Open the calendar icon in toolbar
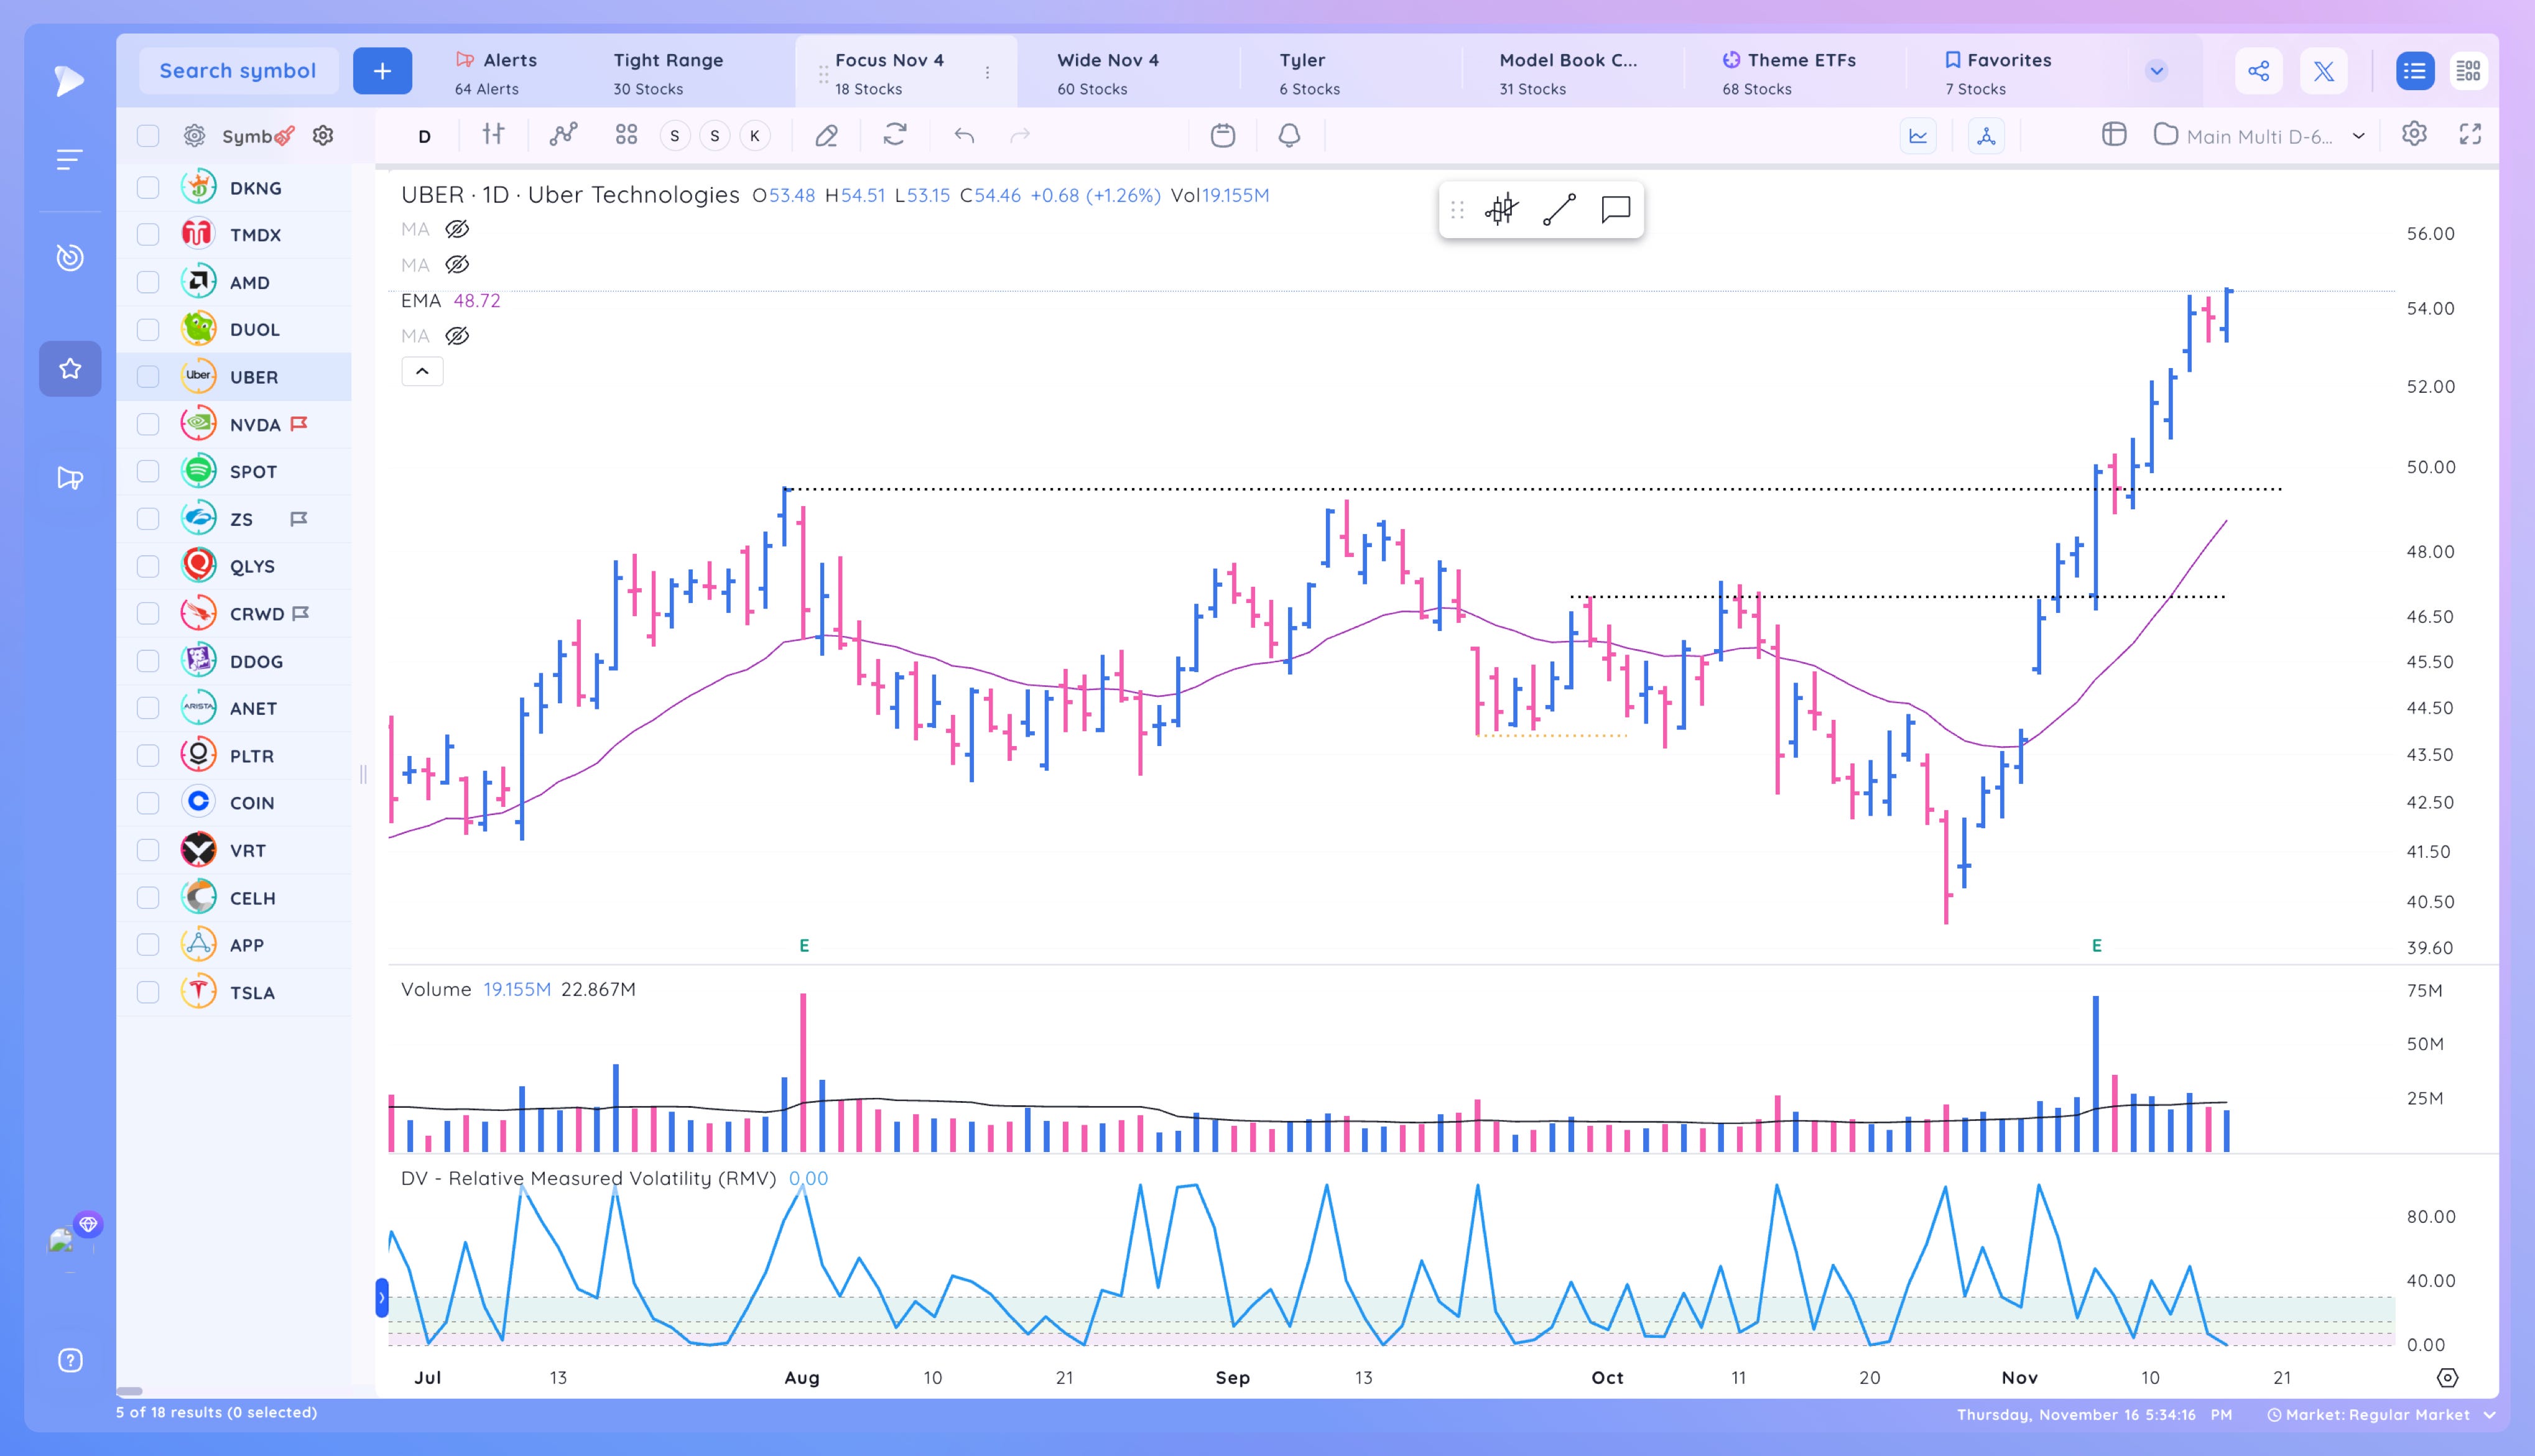Viewport: 2535px width, 1456px height. 1223,135
